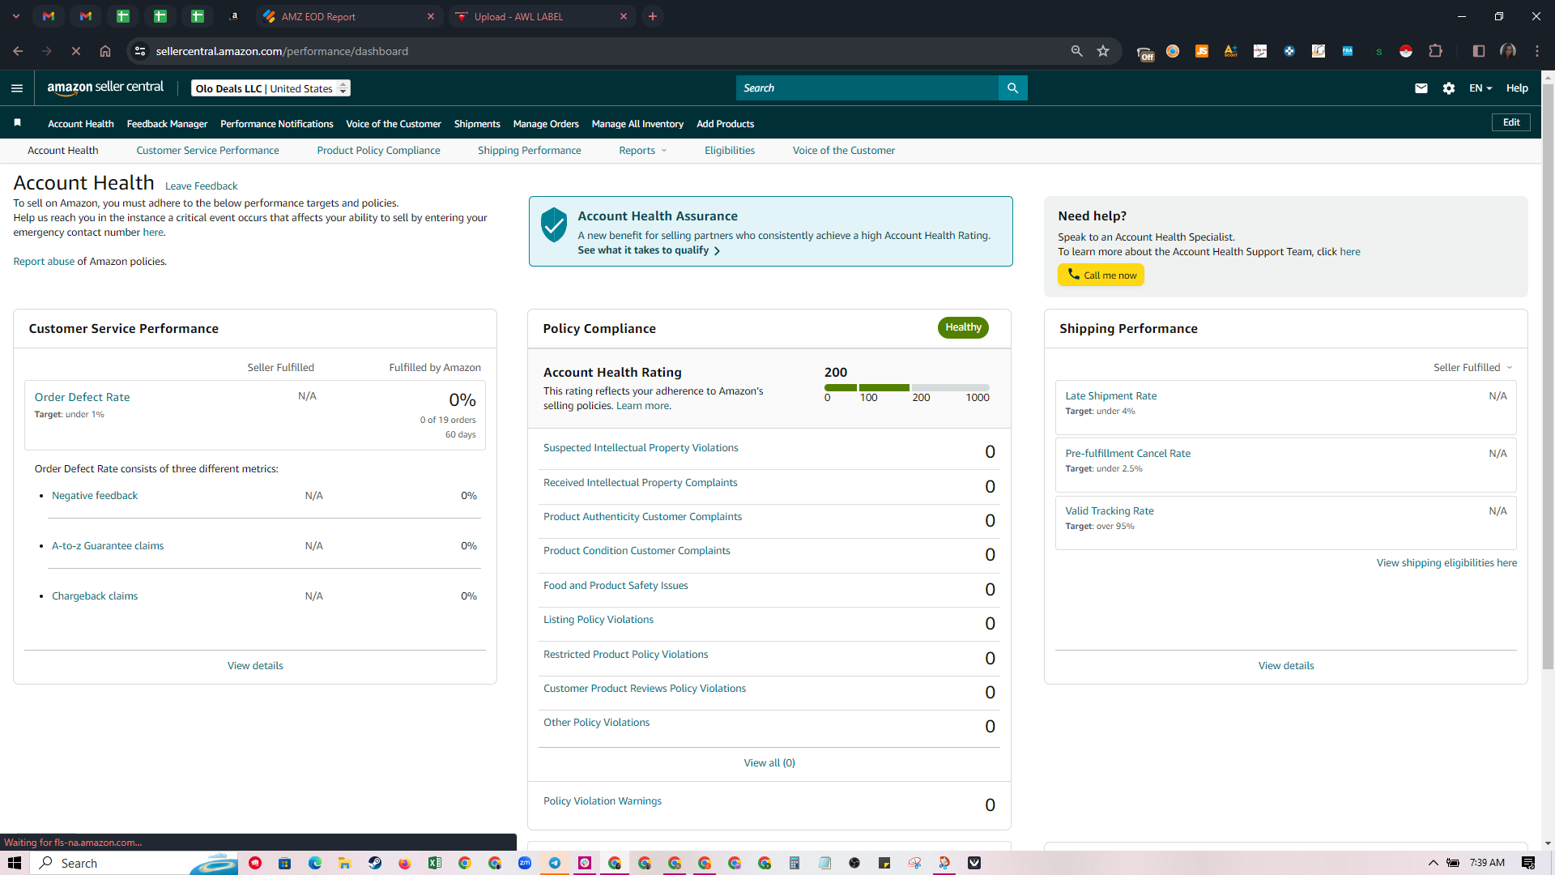Expand See what it takes to qualify

pos(649,250)
